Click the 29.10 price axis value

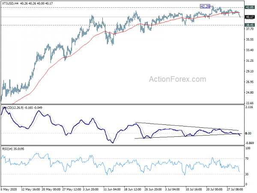click(x=250, y=71)
